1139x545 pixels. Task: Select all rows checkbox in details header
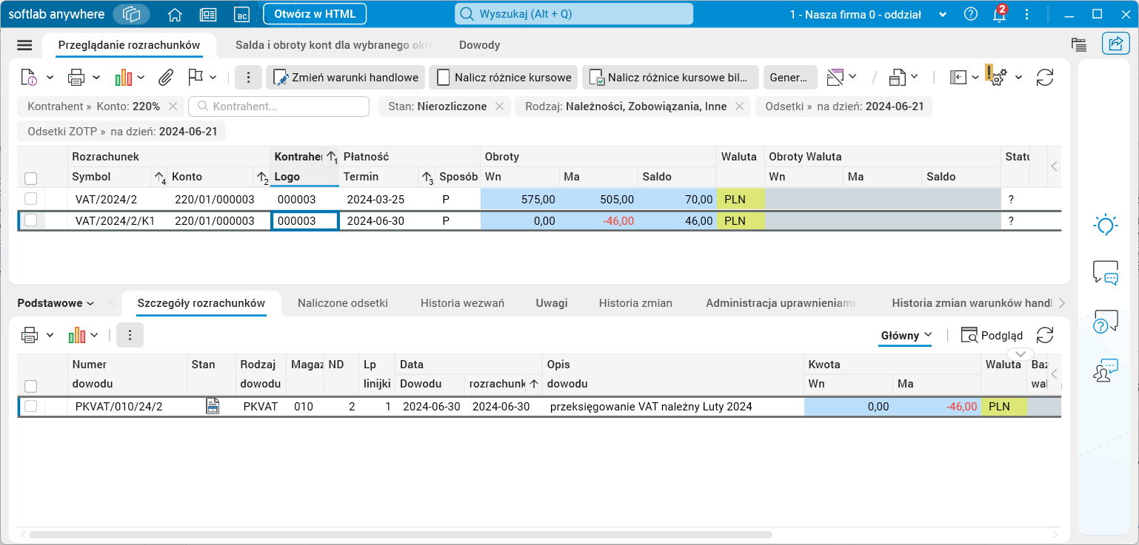coord(31,385)
